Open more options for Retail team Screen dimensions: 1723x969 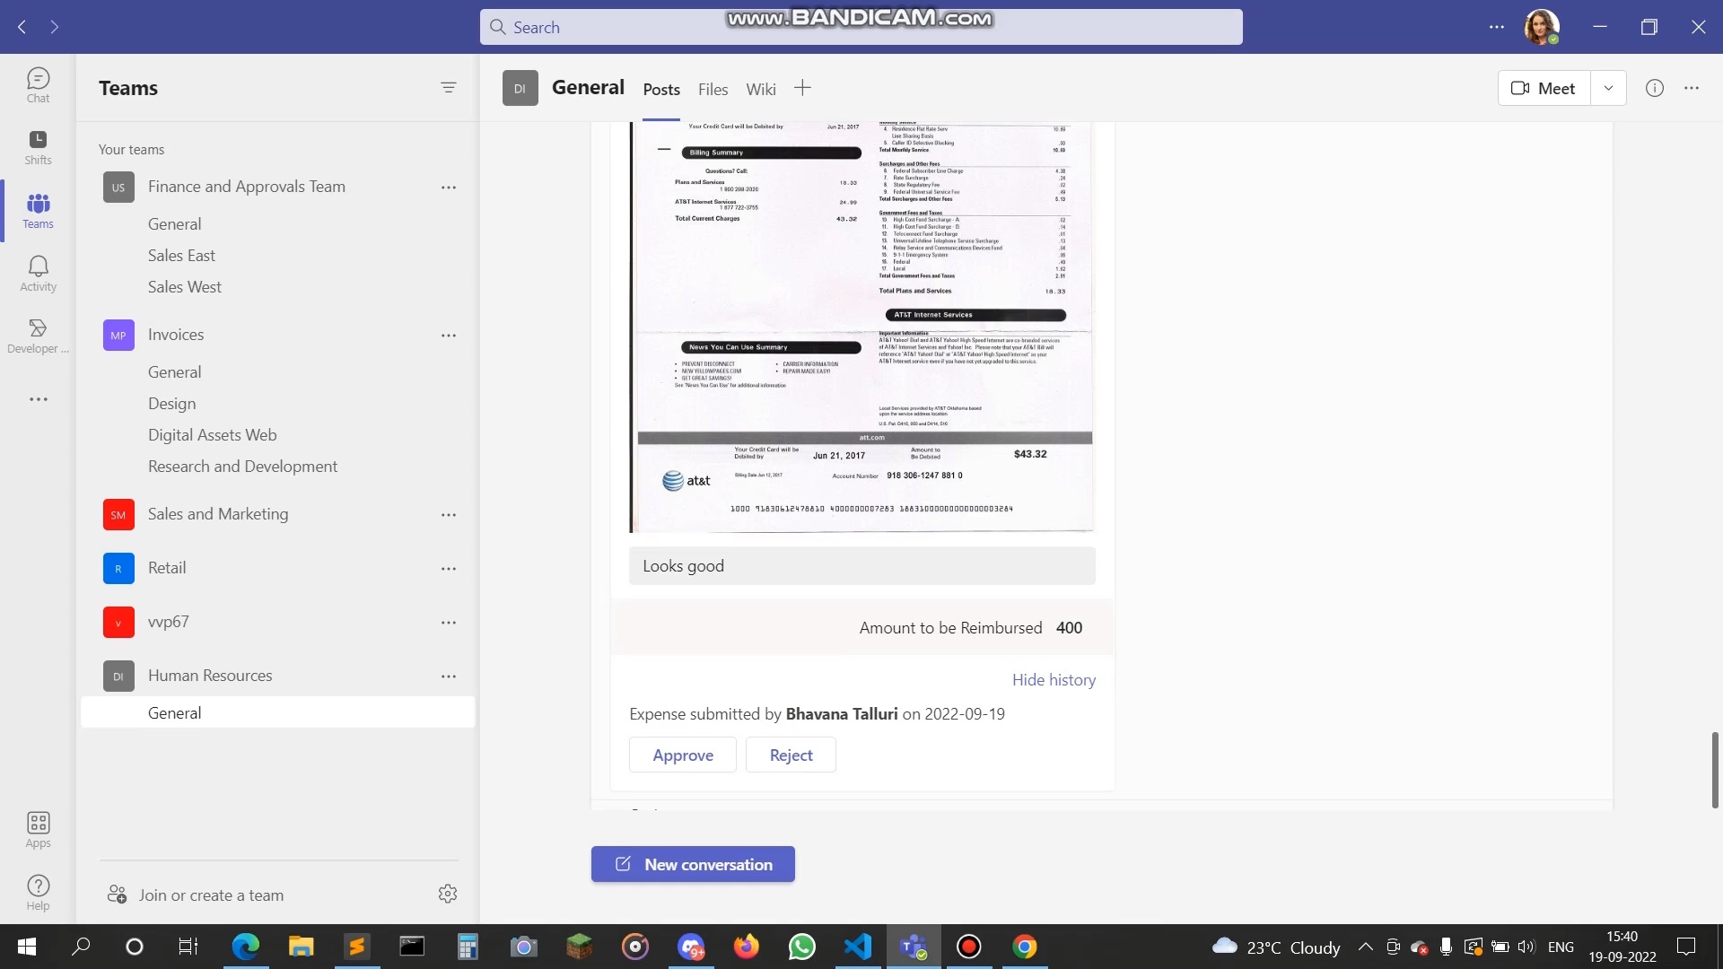(449, 568)
